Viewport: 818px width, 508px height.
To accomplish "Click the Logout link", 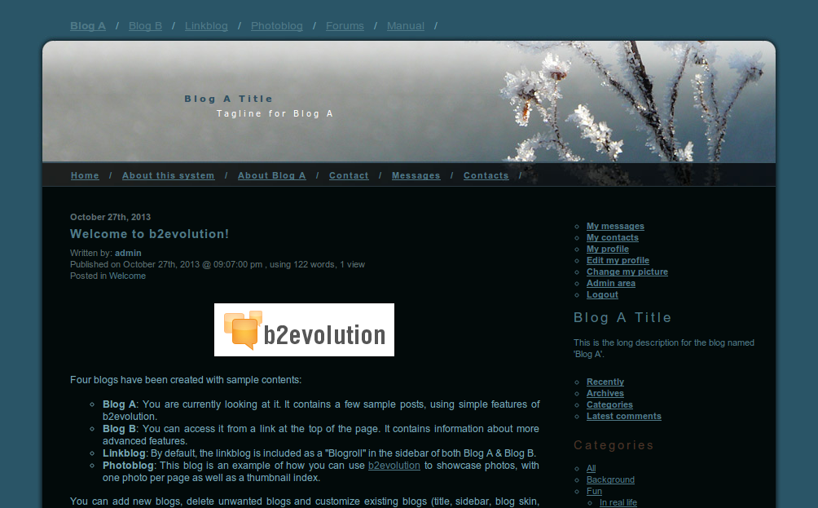I will (602, 295).
